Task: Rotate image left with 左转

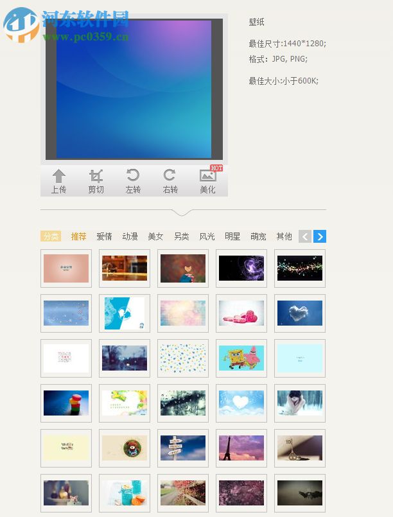Action: tap(133, 182)
